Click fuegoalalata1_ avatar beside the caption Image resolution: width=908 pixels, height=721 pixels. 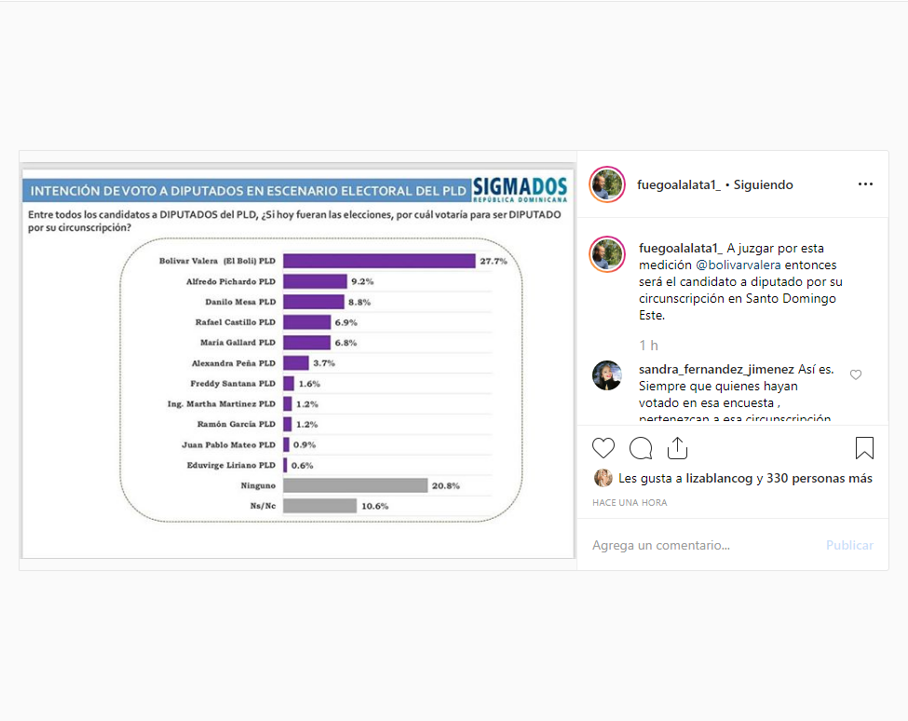(x=606, y=253)
